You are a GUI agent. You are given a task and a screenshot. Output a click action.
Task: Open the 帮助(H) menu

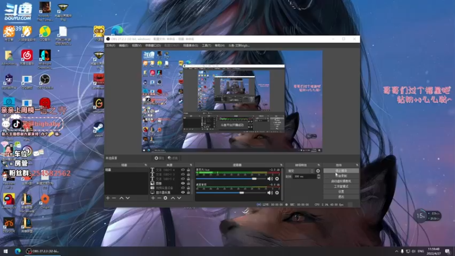pos(220,46)
